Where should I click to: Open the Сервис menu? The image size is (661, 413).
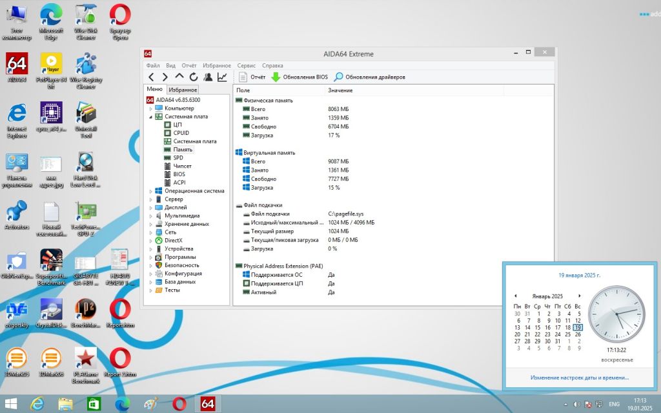coord(246,65)
